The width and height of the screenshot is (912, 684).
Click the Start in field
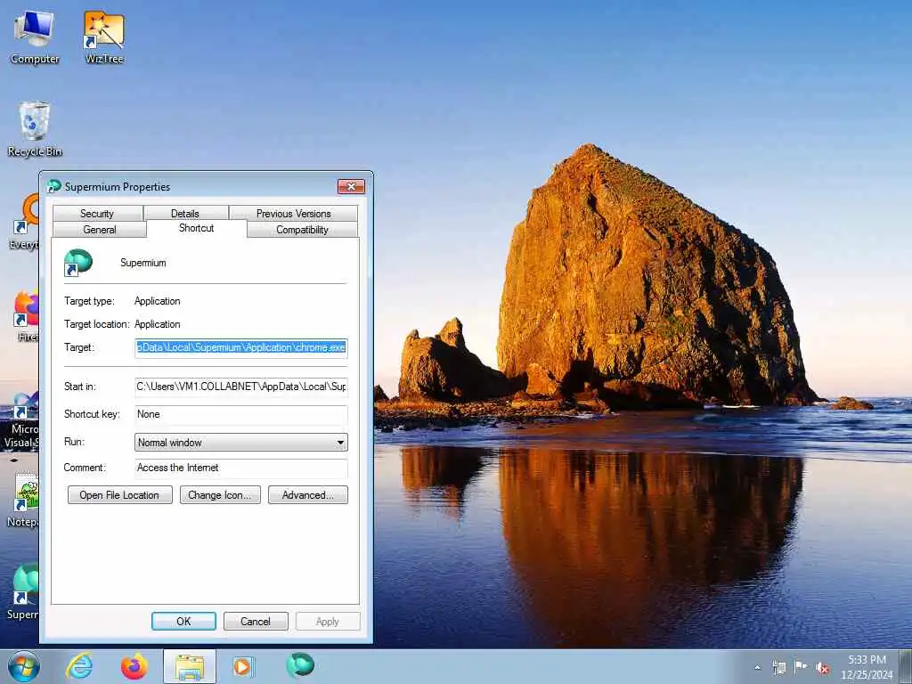(241, 387)
